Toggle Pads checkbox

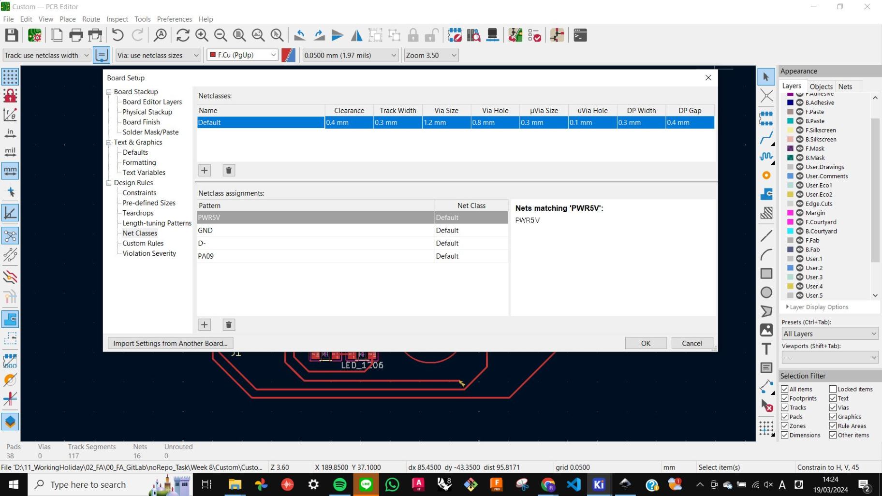[785, 417]
